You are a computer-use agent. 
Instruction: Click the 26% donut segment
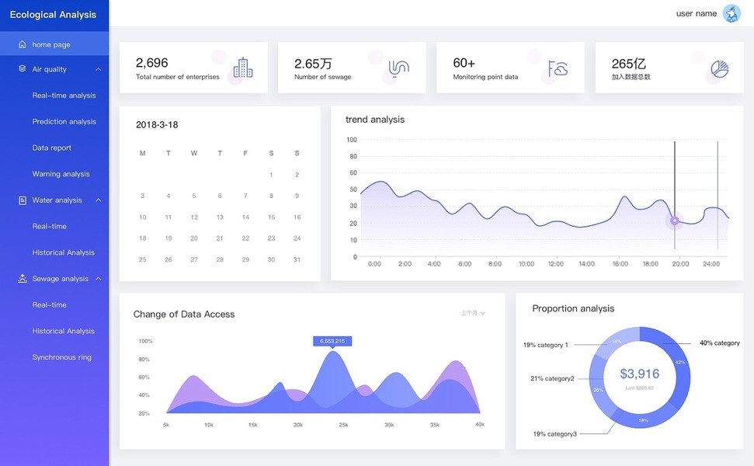point(598,390)
